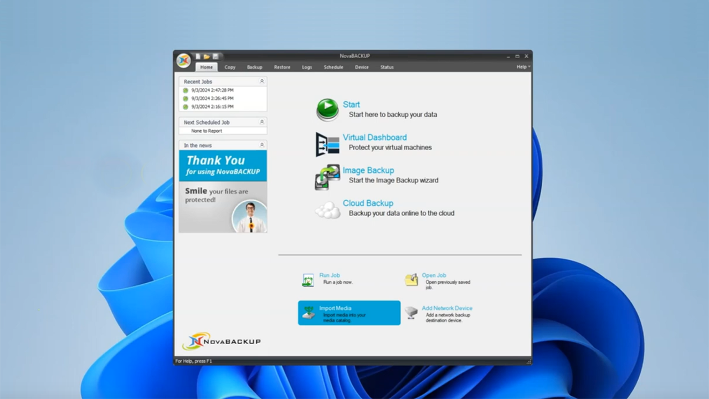Minimize the NovaBACKUP window
This screenshot has height=399, width=709.
pyautogui.click(x=508, y=57)
